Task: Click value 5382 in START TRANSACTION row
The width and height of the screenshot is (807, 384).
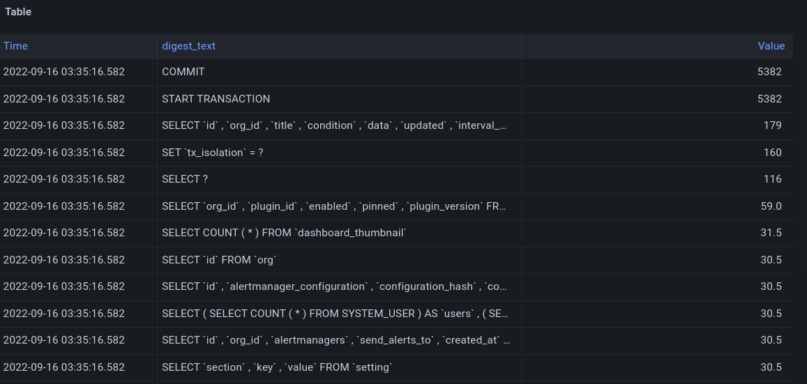Action: (x=769, y=99)
